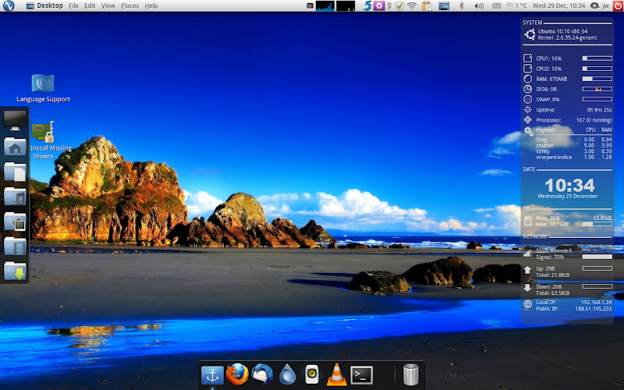
Task: Open VLC media player in dock
Action: click(x=336, y=375)
